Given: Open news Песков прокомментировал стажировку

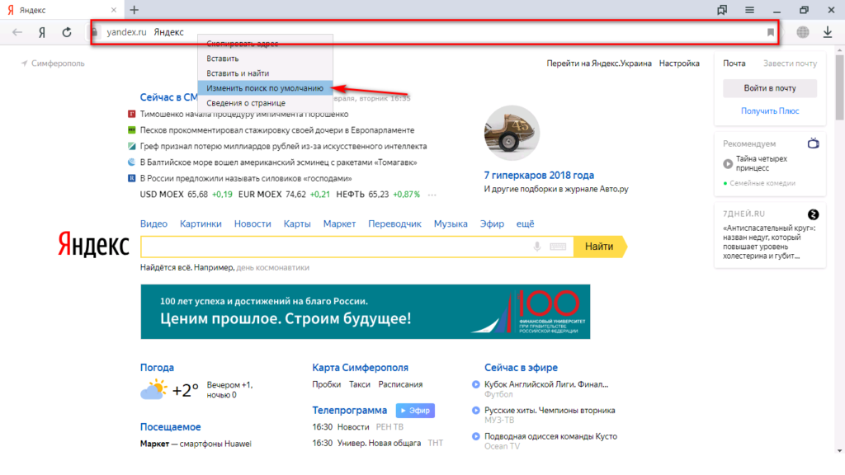Looking at the screenshot, I should [x=277, y=130].
